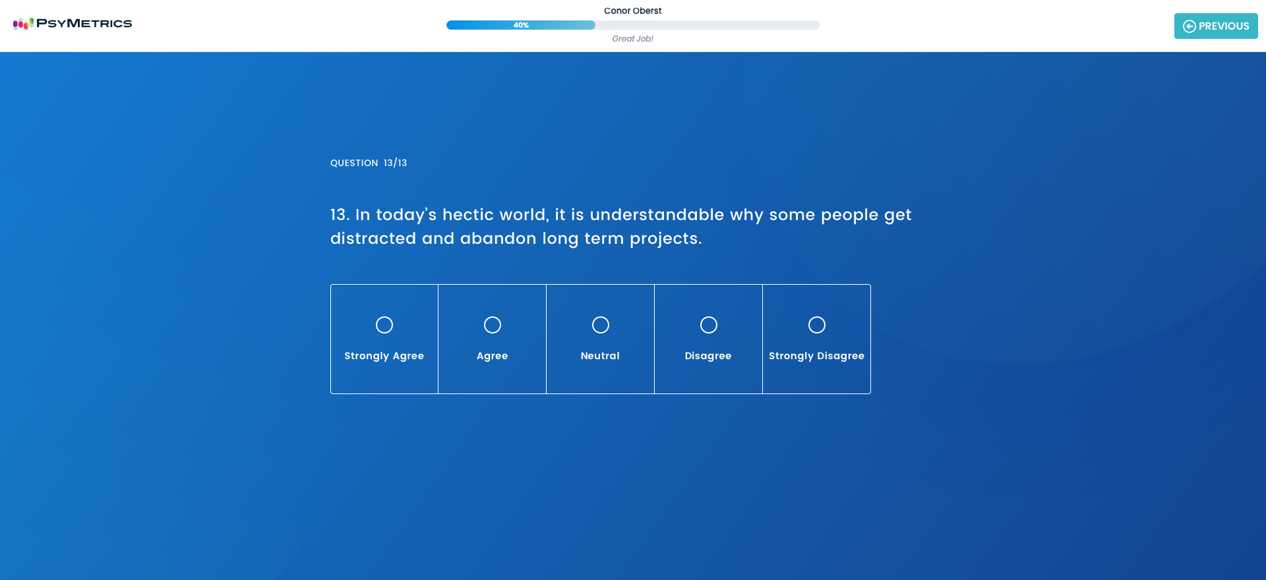Screen dimensions: 1266x580
Task: Go back with the PREVIOUS button
Action: click(1215, 26)
